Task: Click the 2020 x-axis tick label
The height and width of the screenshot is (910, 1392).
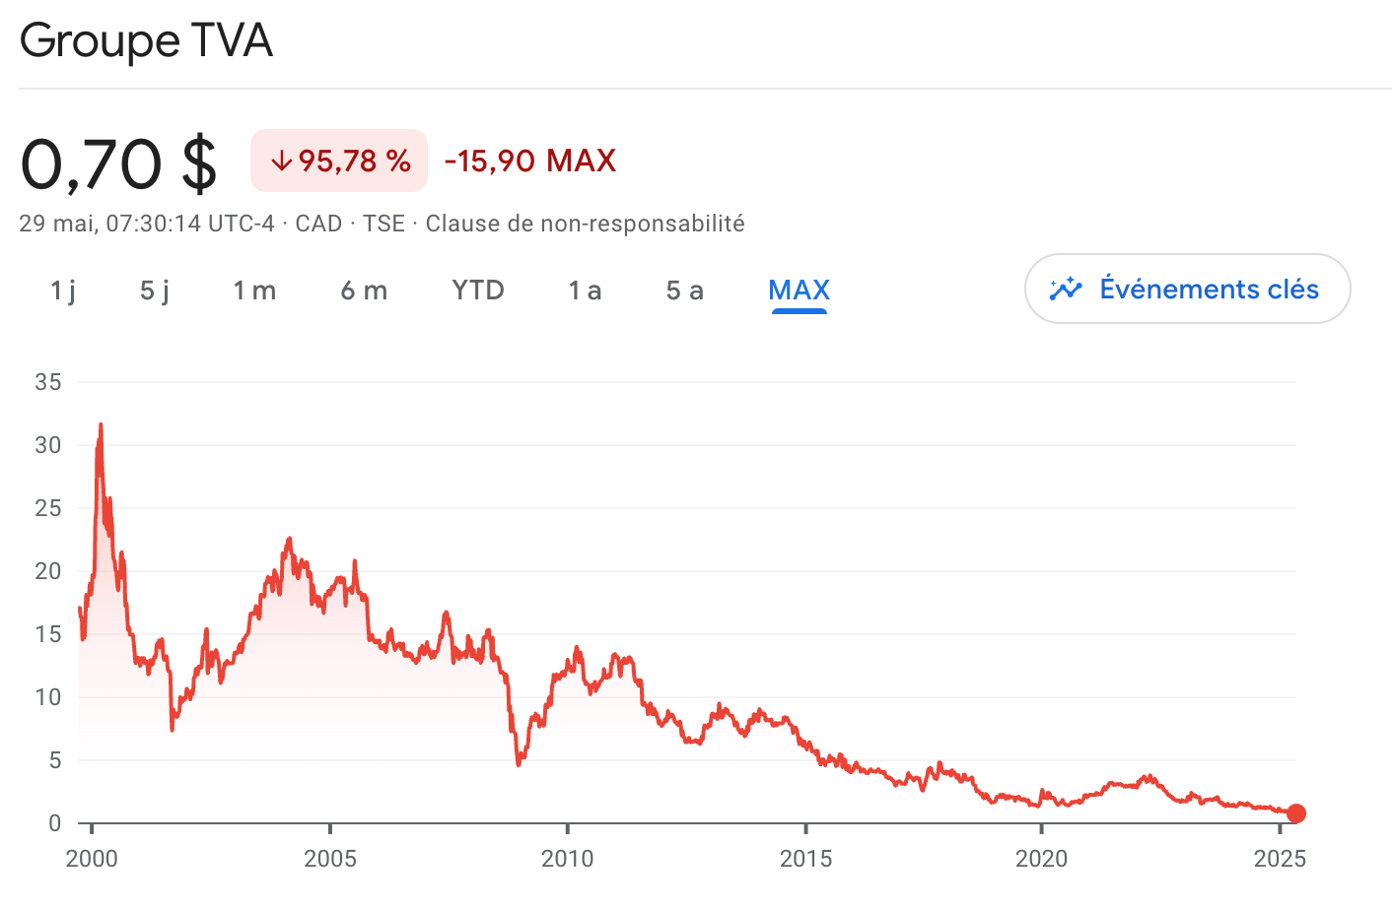Action: (x=1042, y=859)
